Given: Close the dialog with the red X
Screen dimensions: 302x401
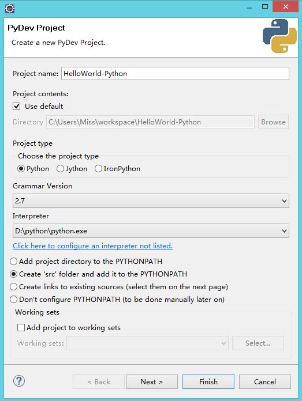Looking at the screenshot, I should point(286,7).
